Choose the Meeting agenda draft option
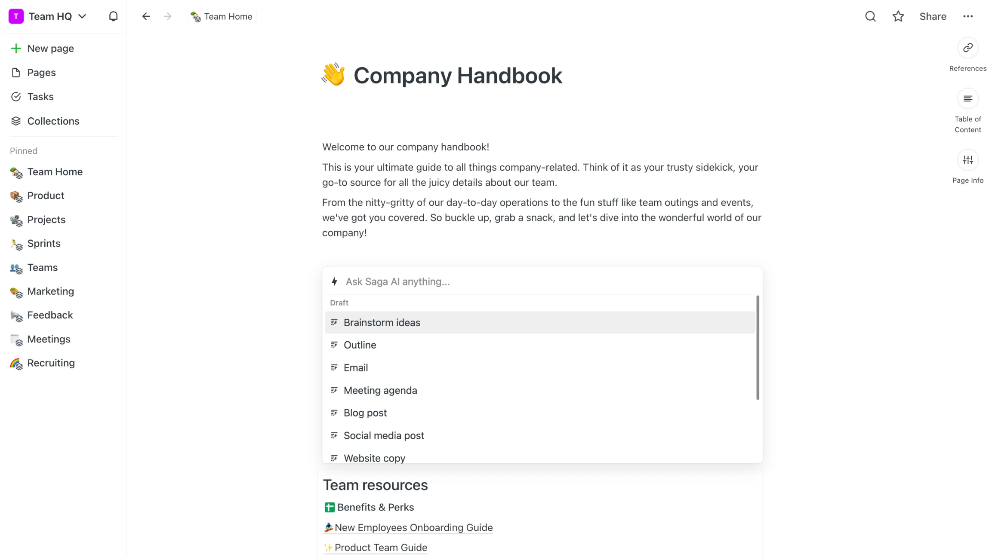The width and height of the screenshot is (998, 557). click(x=380, y=391)
